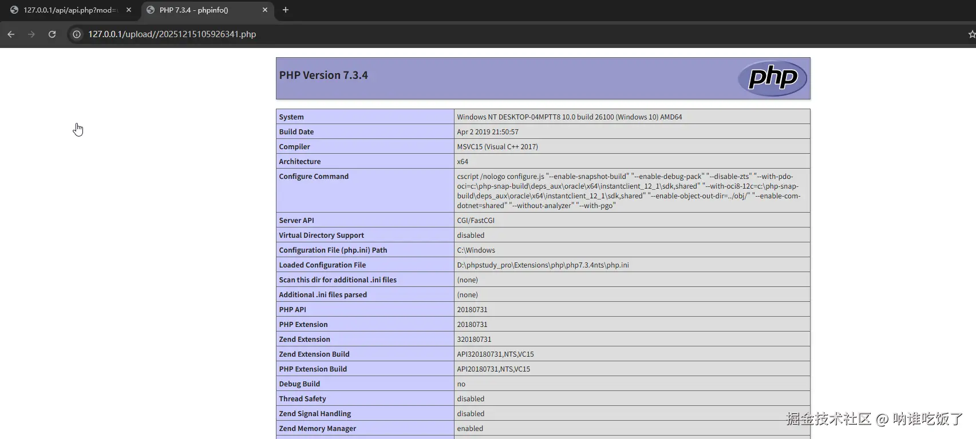
Task: Click the Thread Safety label
Action: (x=302, y=398)
